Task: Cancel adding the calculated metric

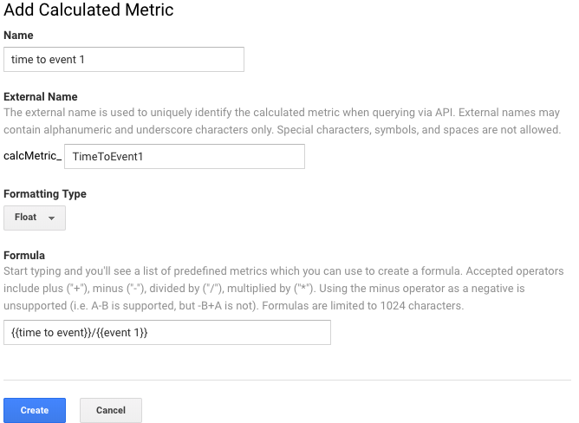Action: (x=111, y=410)
